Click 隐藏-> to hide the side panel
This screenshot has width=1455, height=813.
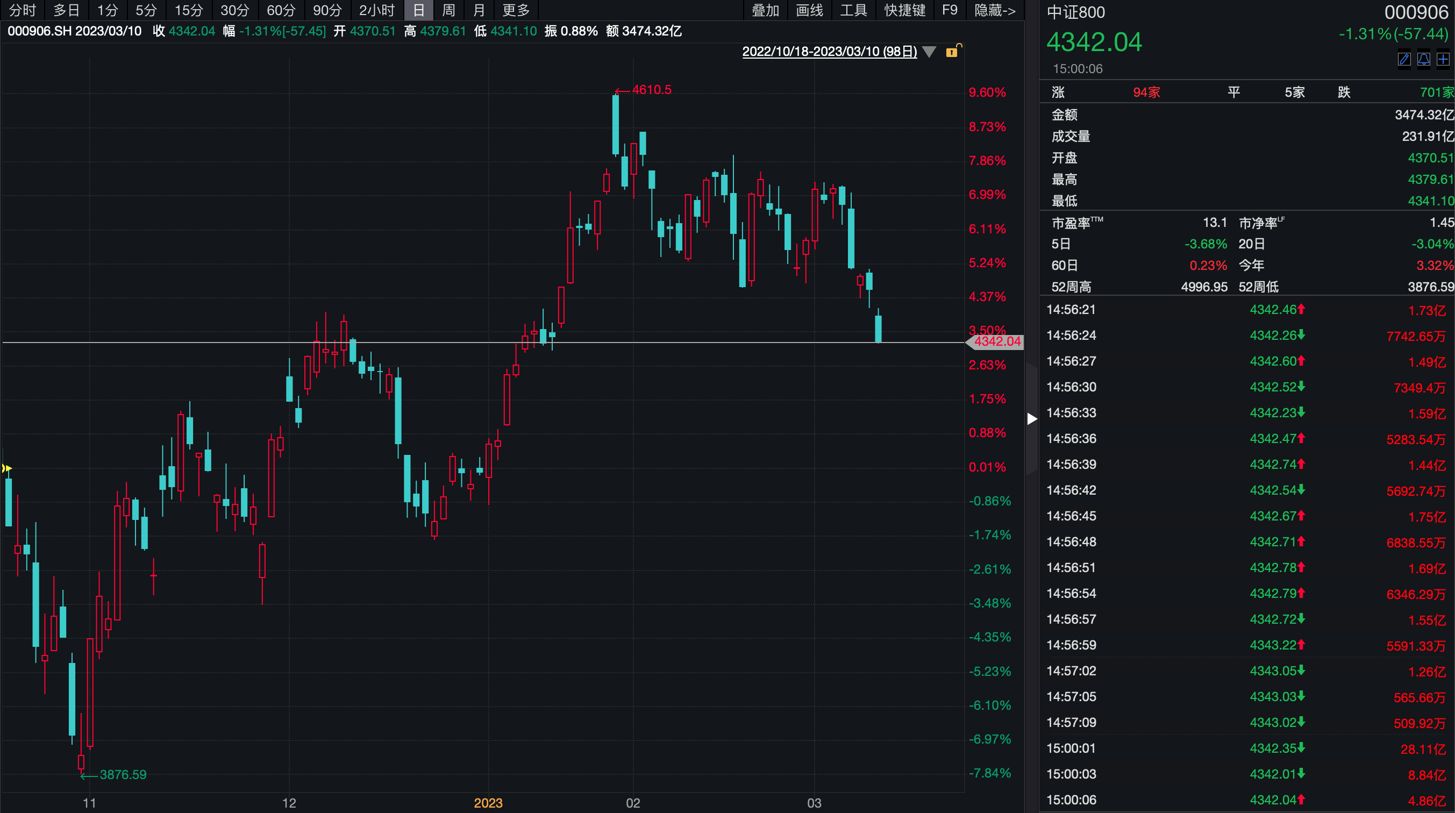click(995, 10)
